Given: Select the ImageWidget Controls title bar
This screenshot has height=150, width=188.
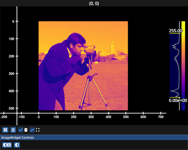Looking at the screenshot, I should pyautogui.click(x=94, y=138).
